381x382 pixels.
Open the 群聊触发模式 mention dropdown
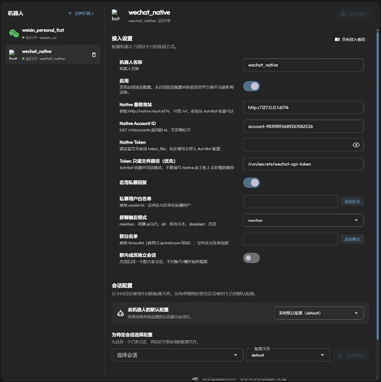coord(303,220)
